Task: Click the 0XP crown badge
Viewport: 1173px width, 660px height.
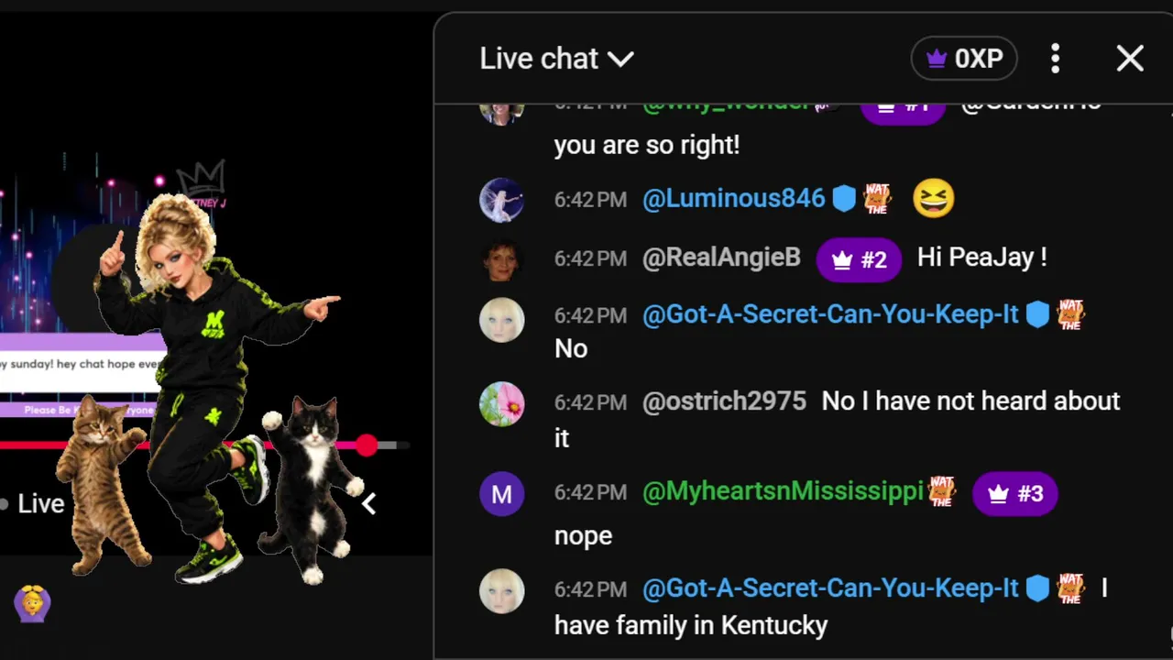Action: (964, 59)
